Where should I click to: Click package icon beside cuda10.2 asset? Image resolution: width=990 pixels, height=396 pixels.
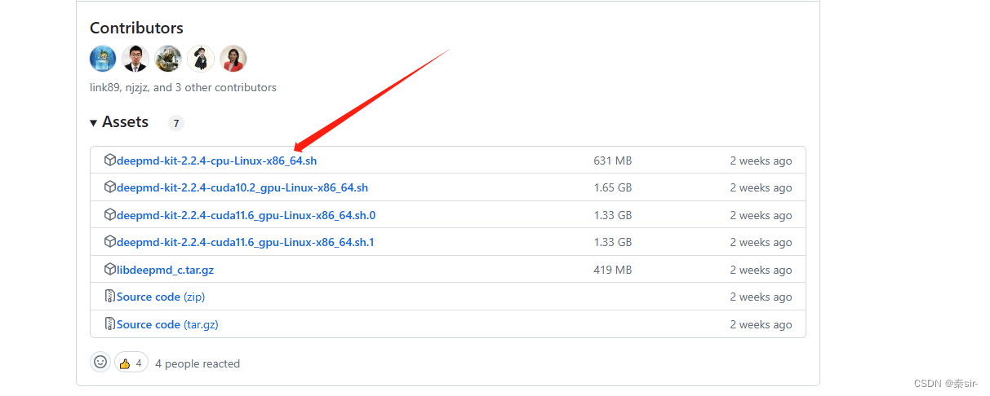point(110,187)
